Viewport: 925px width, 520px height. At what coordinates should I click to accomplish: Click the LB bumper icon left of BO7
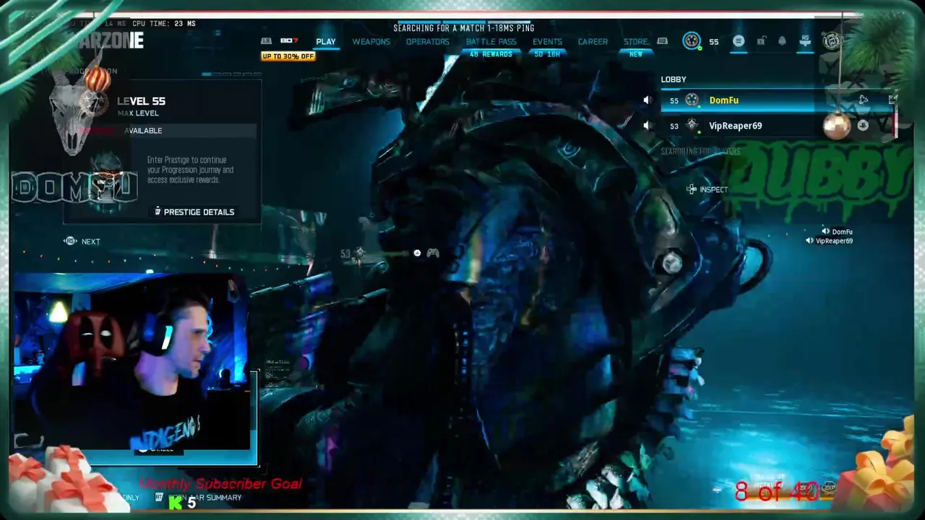tap(266, 41)
